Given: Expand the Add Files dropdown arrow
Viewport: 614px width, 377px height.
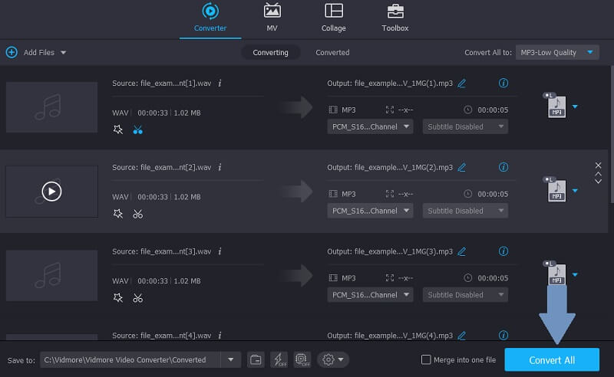Looking at the screenshot, I should click(63, 52).
